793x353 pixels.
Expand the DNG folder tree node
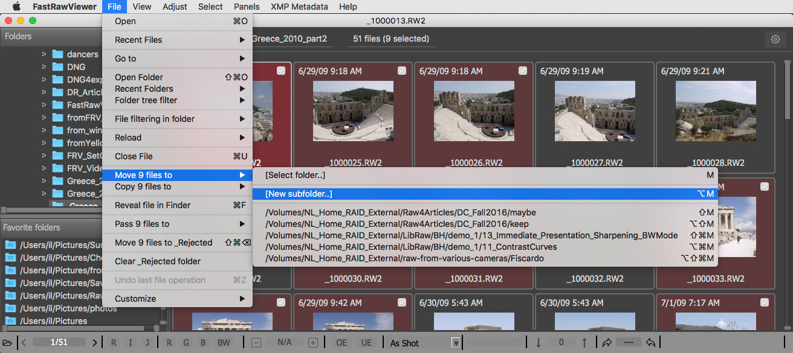pyautogui.click(x=44, y=67)
